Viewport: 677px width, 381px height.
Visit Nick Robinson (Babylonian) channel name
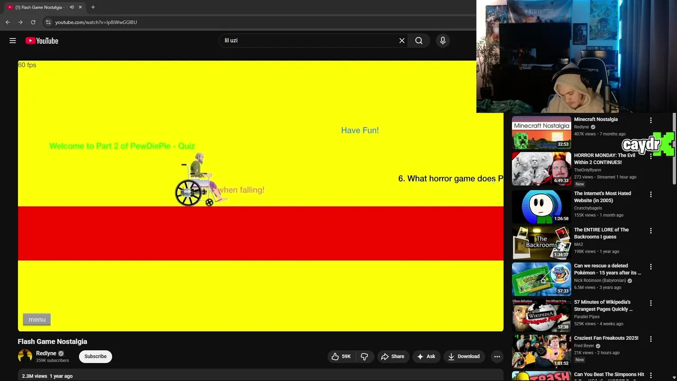pyautogui.click(x=600, y=280)
